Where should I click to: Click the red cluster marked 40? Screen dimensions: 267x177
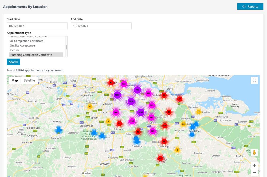[111, 83]
